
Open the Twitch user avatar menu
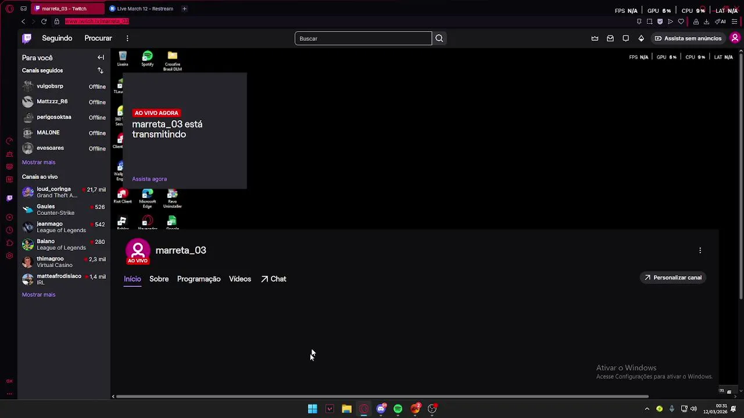[x=735, y=38]
